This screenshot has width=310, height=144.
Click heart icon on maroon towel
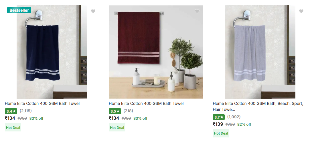[x=197, y=11]
